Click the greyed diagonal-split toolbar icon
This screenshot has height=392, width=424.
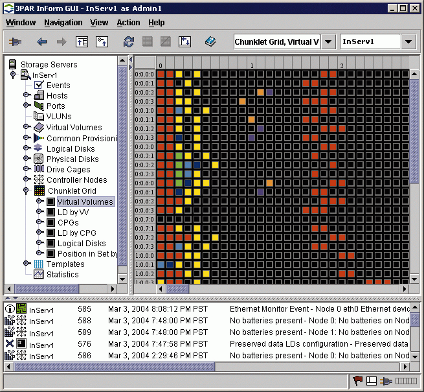coord(166,42)
